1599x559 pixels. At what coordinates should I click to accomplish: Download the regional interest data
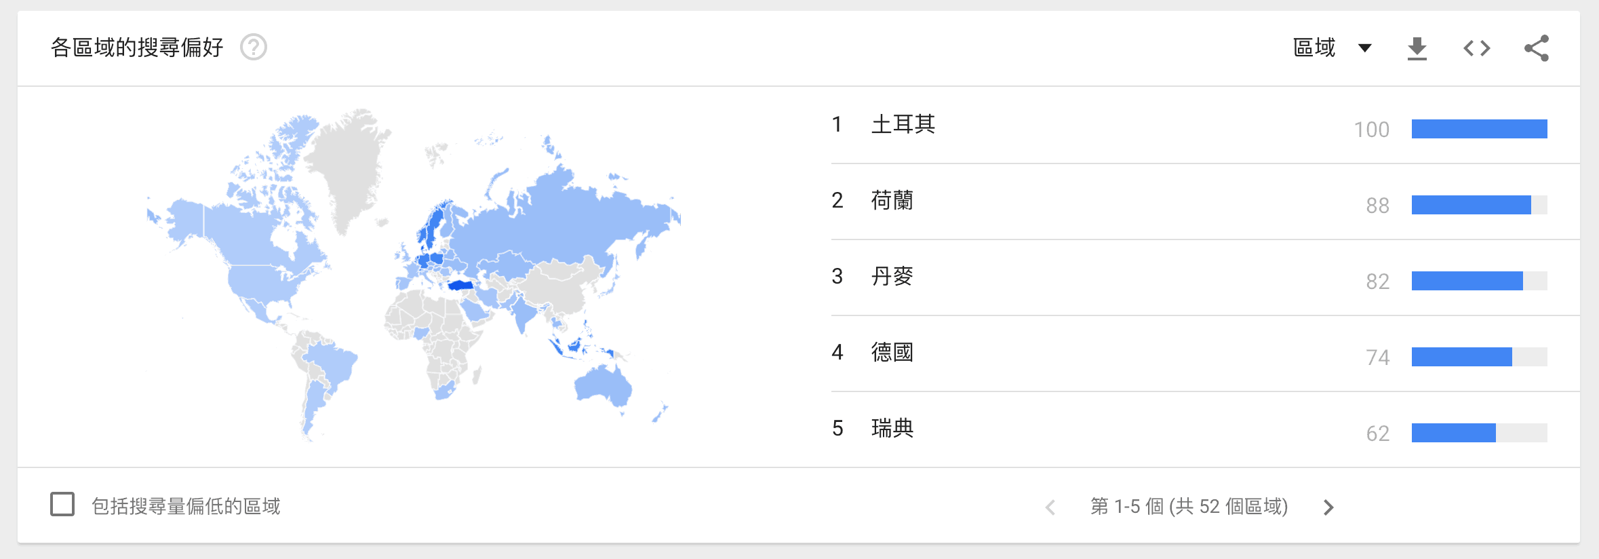1417,48
